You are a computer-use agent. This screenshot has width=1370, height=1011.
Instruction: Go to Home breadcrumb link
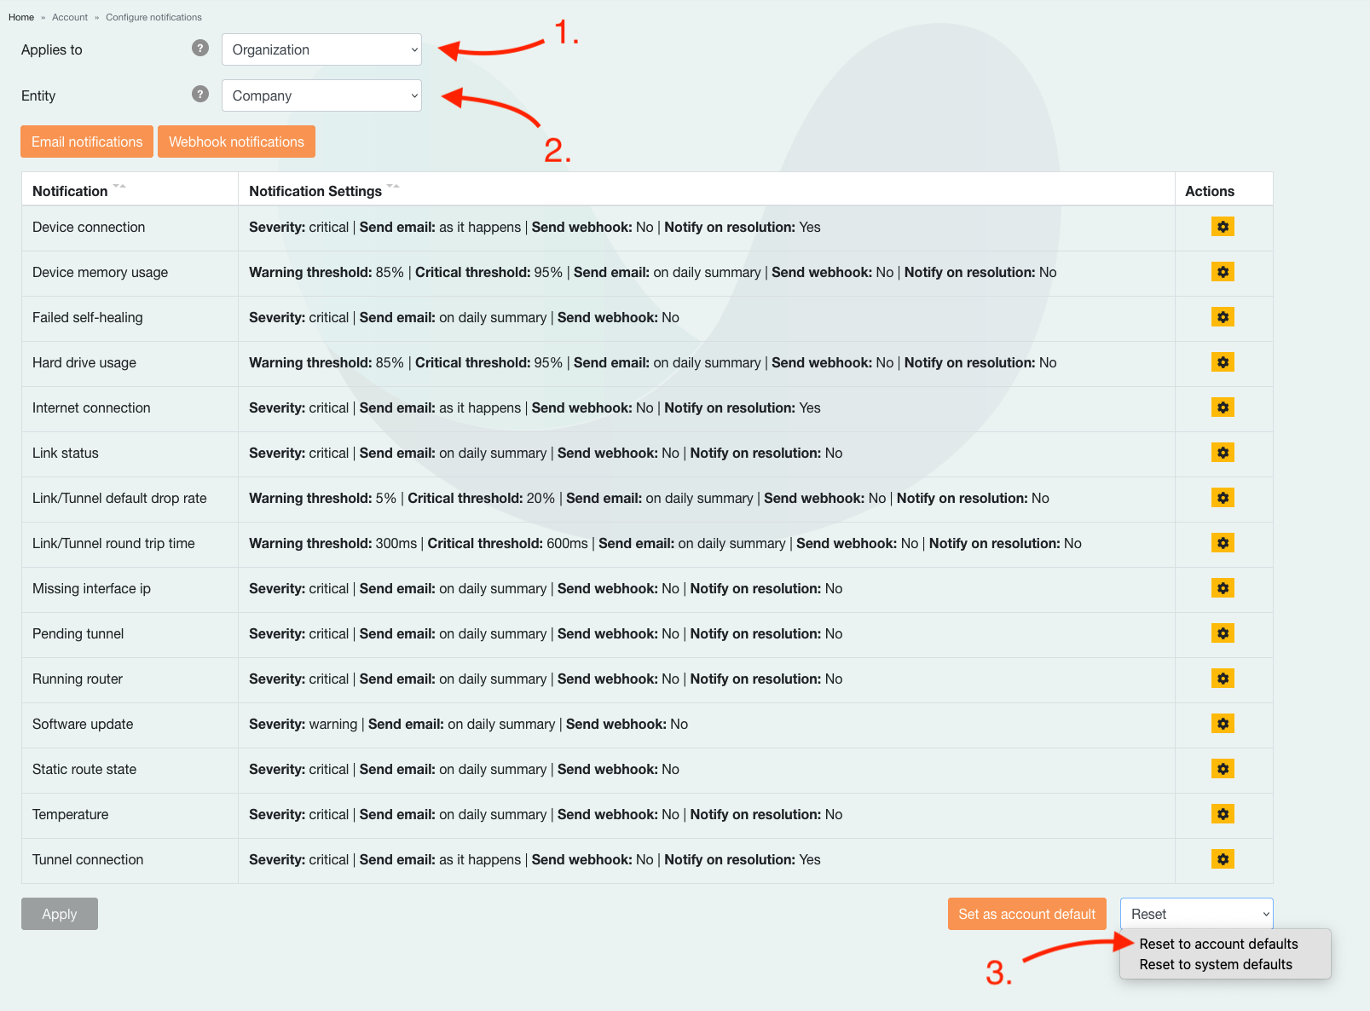(x=21, y=17)
